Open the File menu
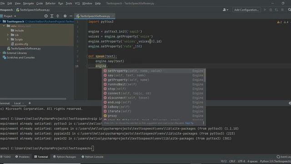The height and width of the screenshot is (164, 291). [2, 3]
